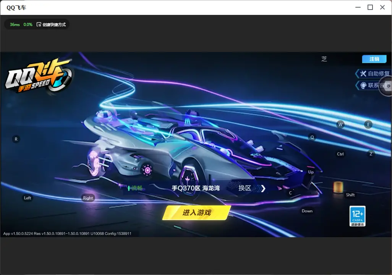Click the C key mapping overlay
The width and height of the screenshot is (392, 275).
tap(290, 193)
